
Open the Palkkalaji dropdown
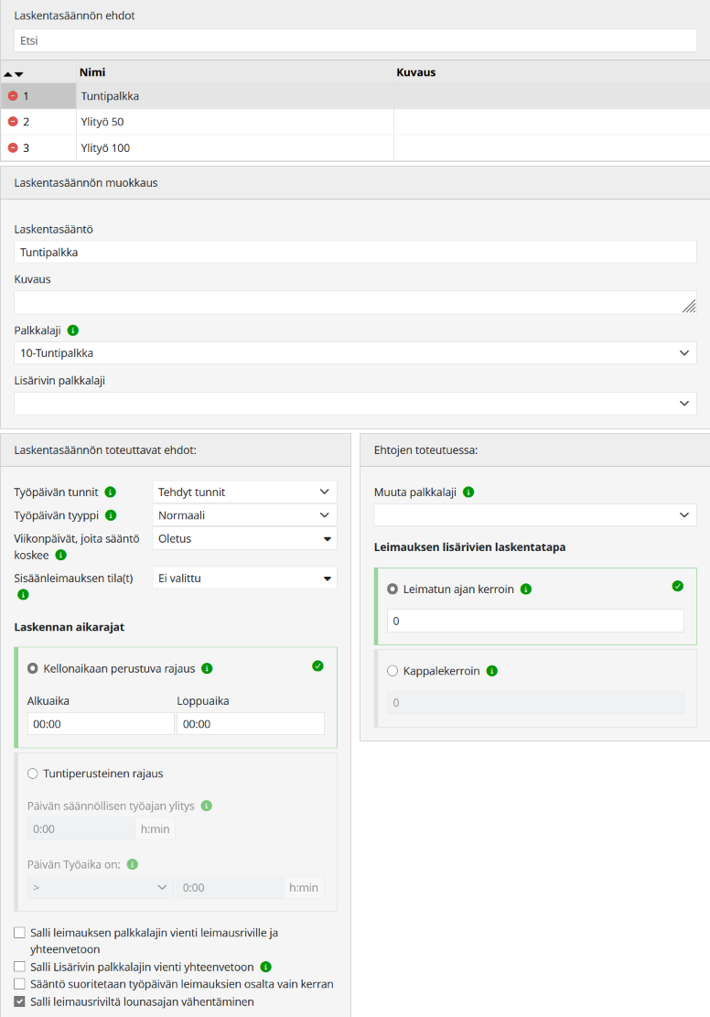pyautogui.click(x=355, y=353)
